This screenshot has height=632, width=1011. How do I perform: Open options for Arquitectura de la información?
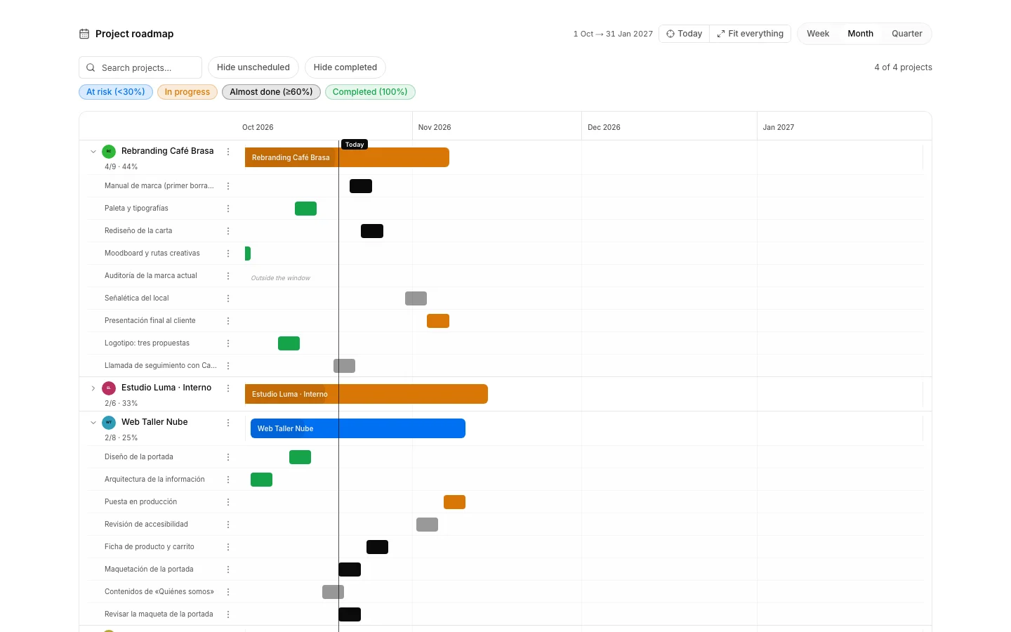pos(228,480)
